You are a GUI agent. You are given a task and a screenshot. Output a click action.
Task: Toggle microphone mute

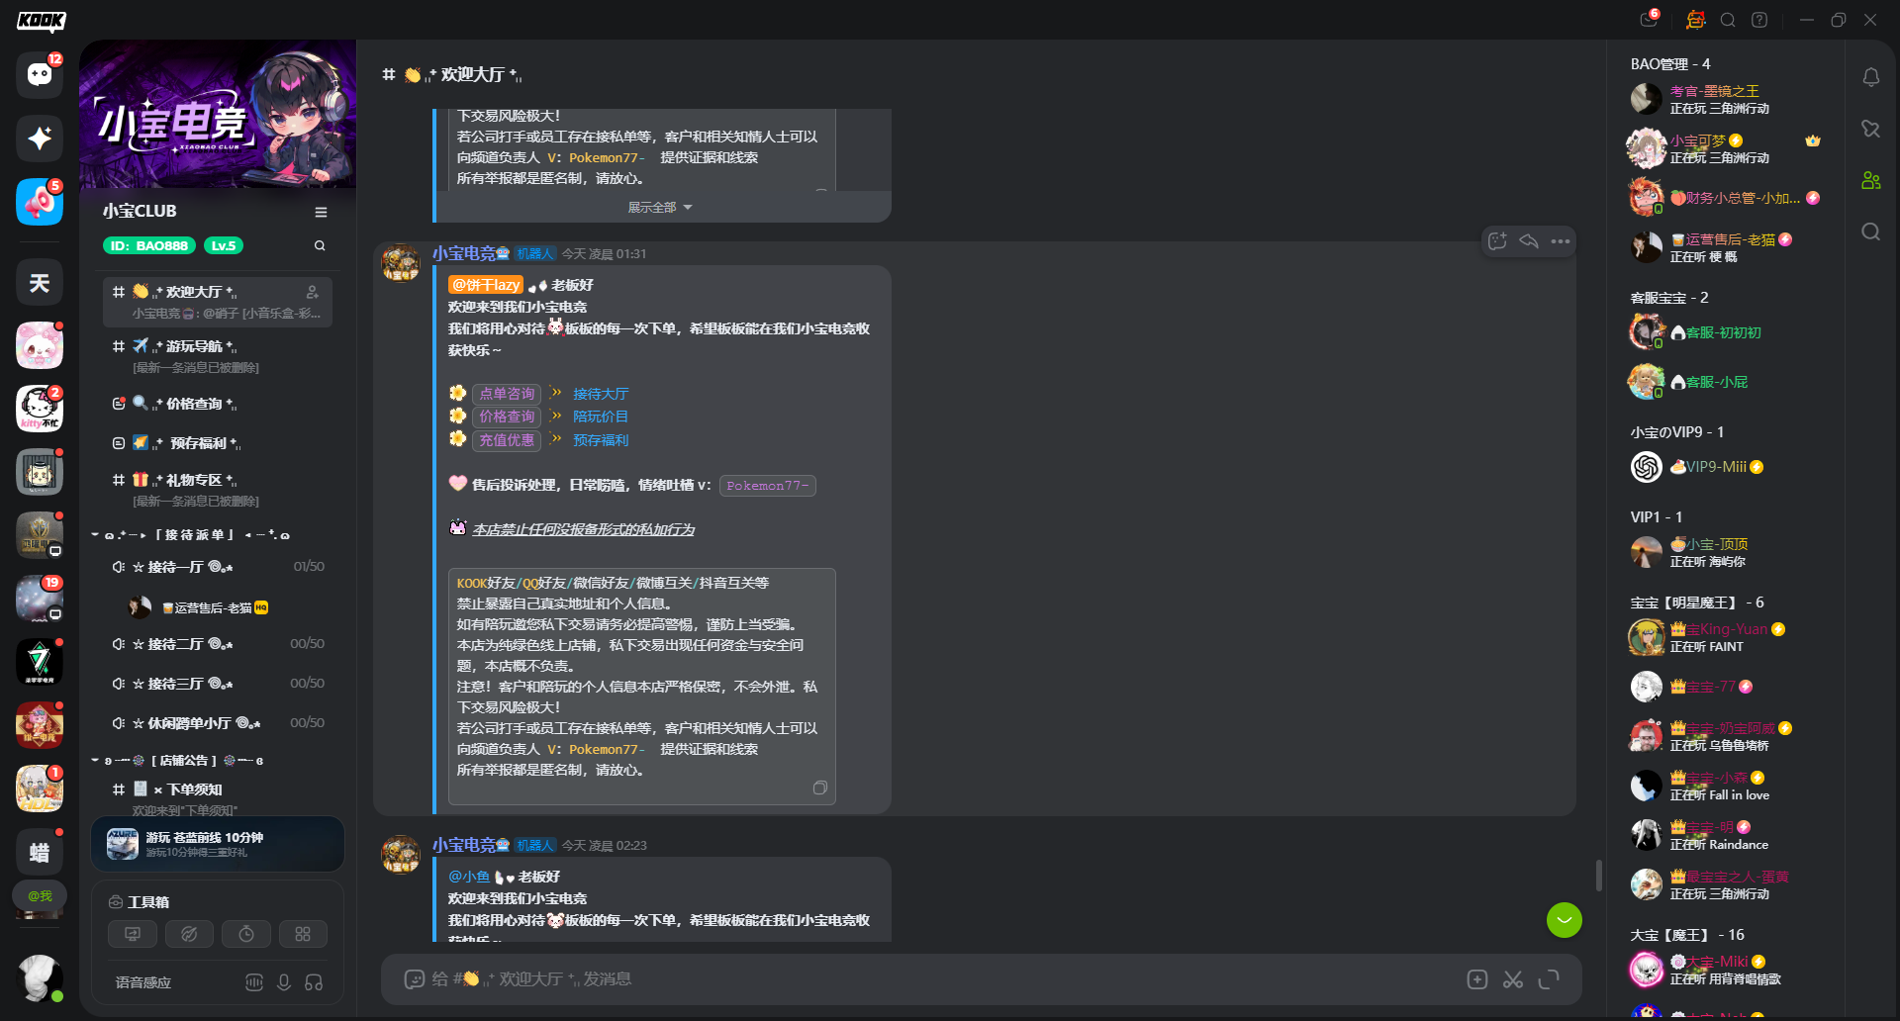[x=284, y=982]
